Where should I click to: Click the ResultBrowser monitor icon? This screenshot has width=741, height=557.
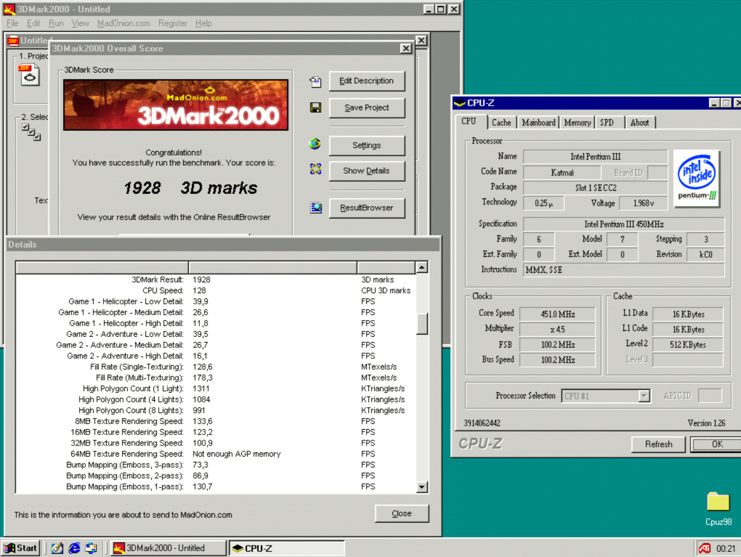click(x=316, y=207)
